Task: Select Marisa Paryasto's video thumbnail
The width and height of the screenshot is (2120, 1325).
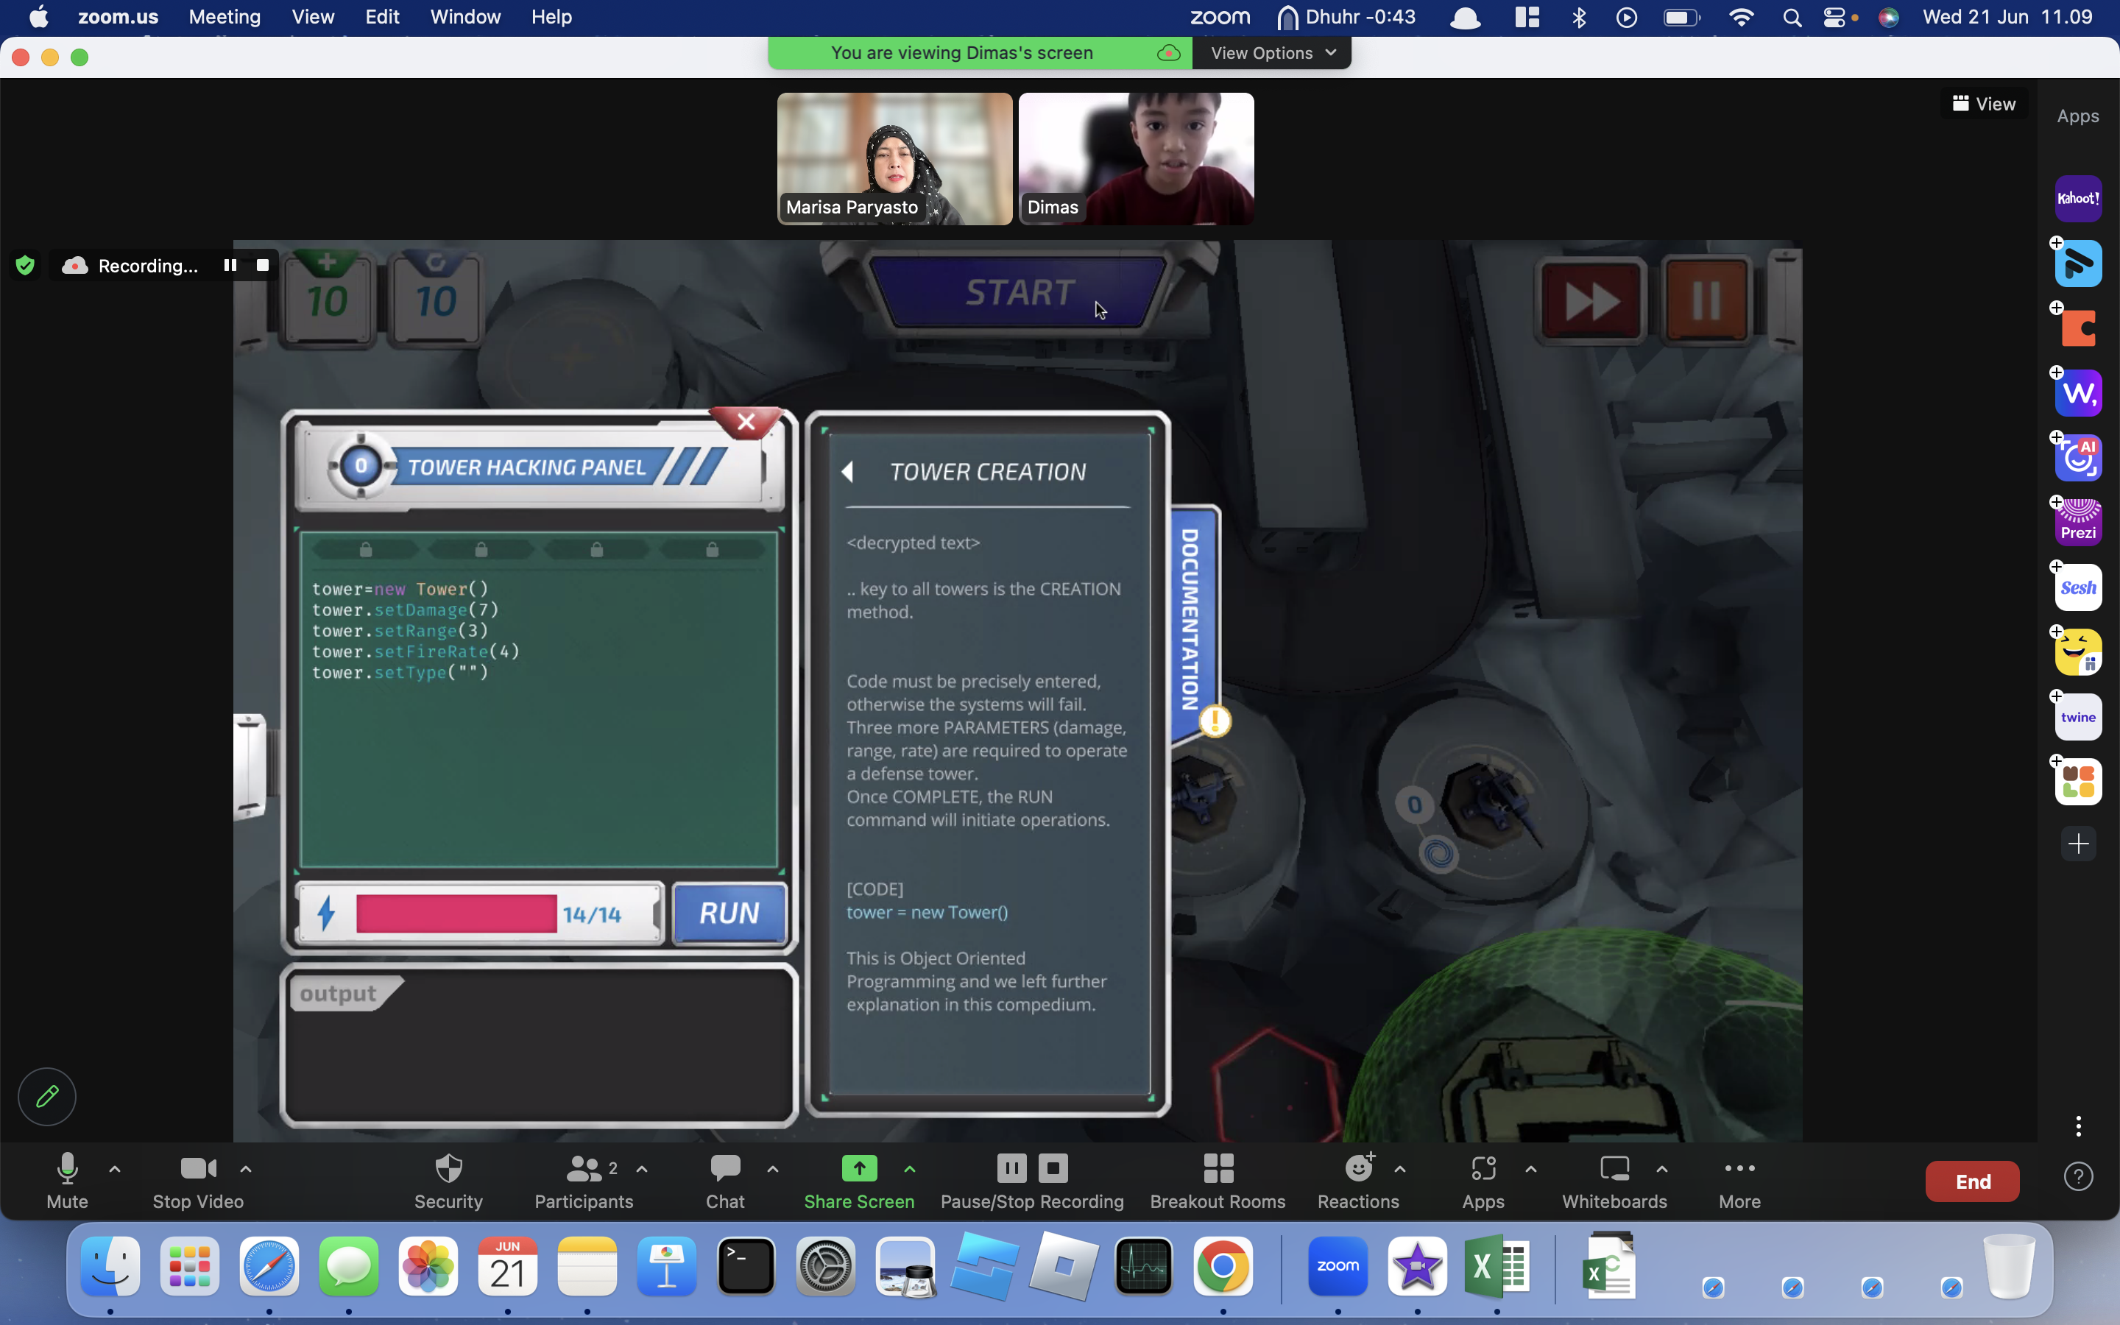Action: click(x=894, y=158)
